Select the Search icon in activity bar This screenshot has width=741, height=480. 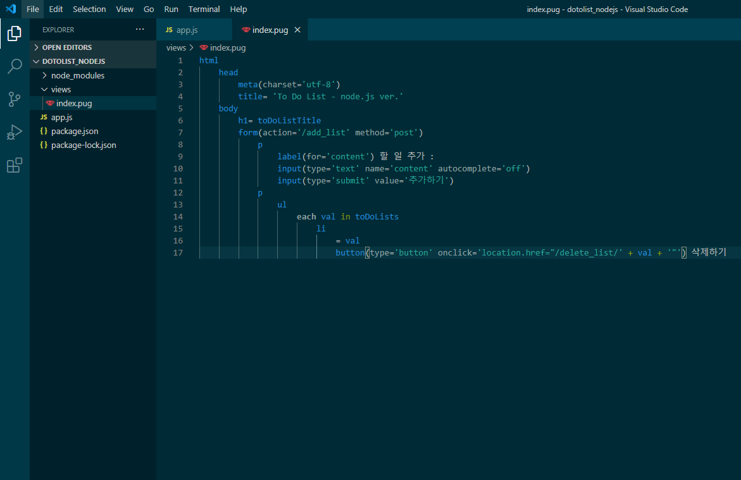tap(14, 66)
